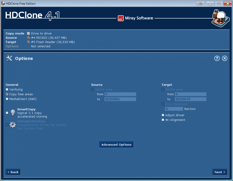Open help via the question mark icon
The width and height of the screenshot is (233, 181).
[x=217, y=58]
